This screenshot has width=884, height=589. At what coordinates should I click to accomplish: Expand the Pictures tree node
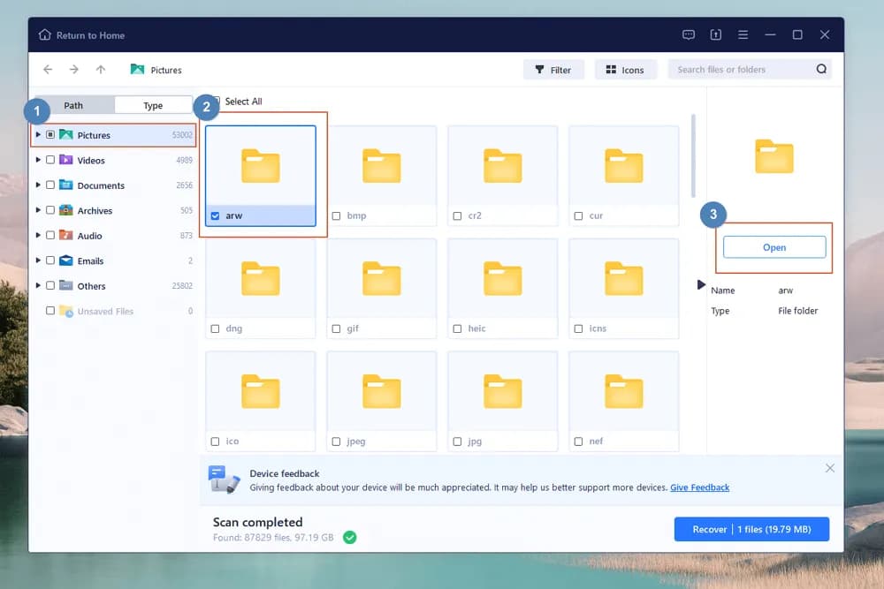coord(38,135)
